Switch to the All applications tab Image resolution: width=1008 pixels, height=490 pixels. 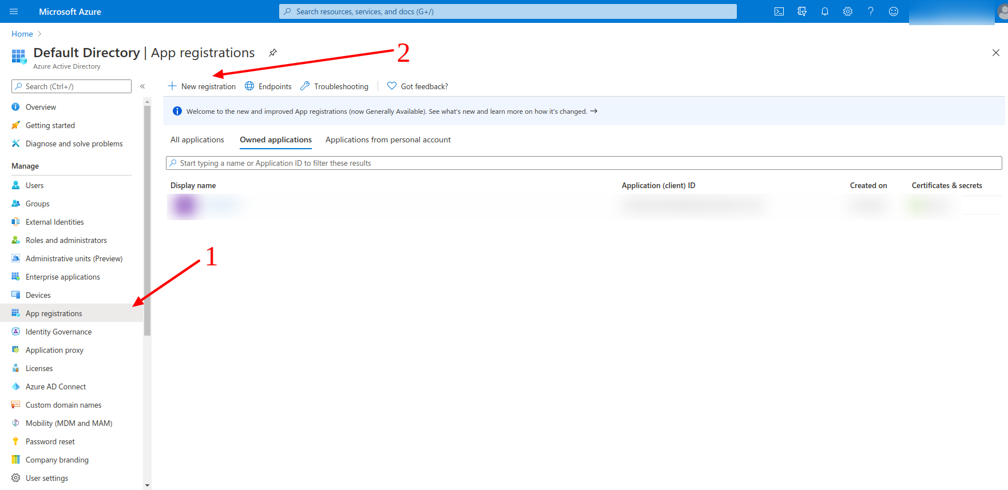coord(197,140)
